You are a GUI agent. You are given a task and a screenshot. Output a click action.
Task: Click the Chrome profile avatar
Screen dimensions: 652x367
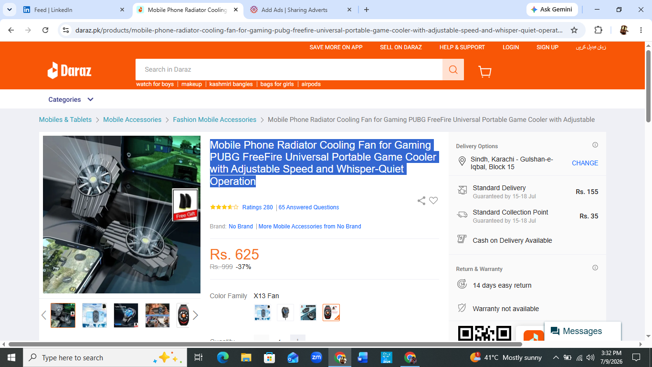point(624,30)
